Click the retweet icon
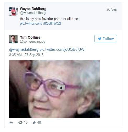 coord(20,123)
